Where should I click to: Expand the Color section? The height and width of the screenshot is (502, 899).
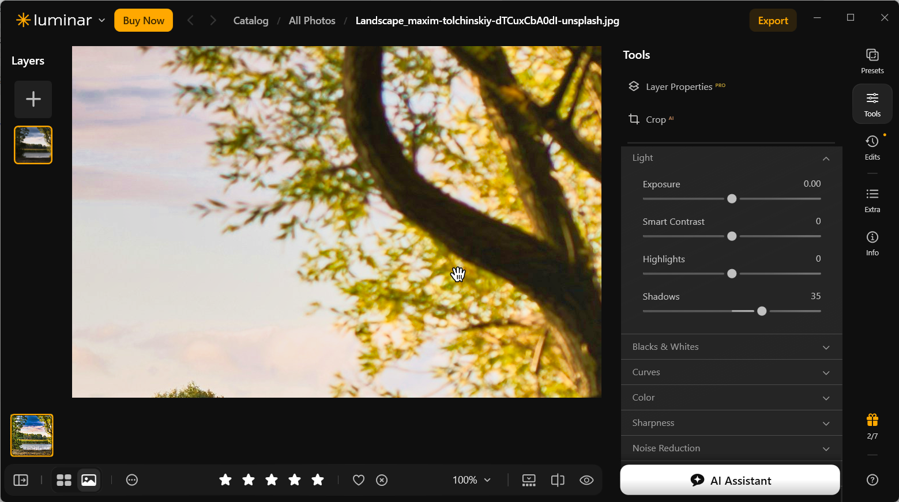731,398
